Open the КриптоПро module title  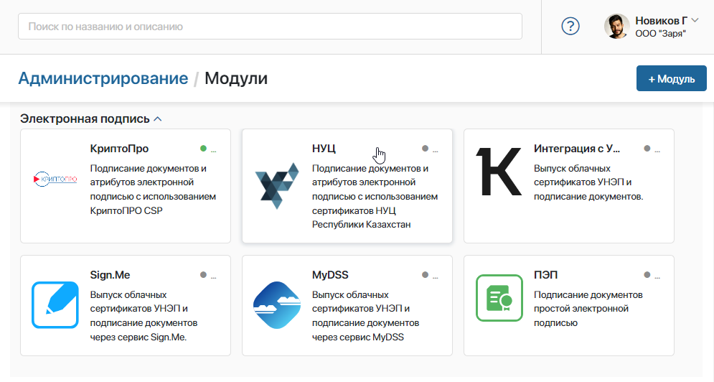pyautogui.click(x=119, y=149)
